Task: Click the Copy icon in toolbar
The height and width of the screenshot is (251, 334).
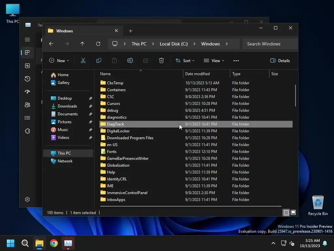Action: click(x=99, y=61)
